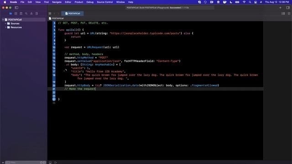Open the Product menu

[79, 2]
